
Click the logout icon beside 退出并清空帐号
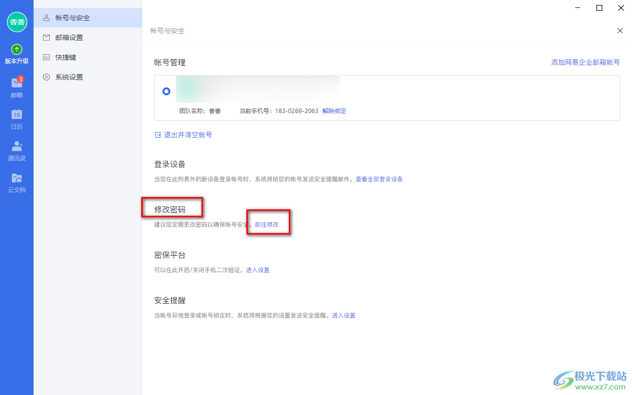point(158,135)
